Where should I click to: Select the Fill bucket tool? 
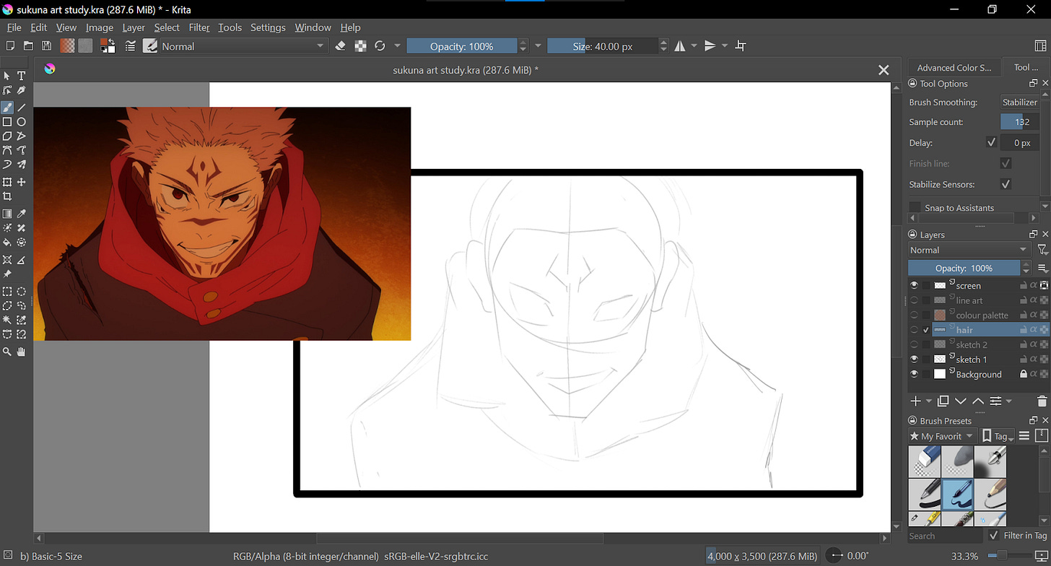[7, 243]
